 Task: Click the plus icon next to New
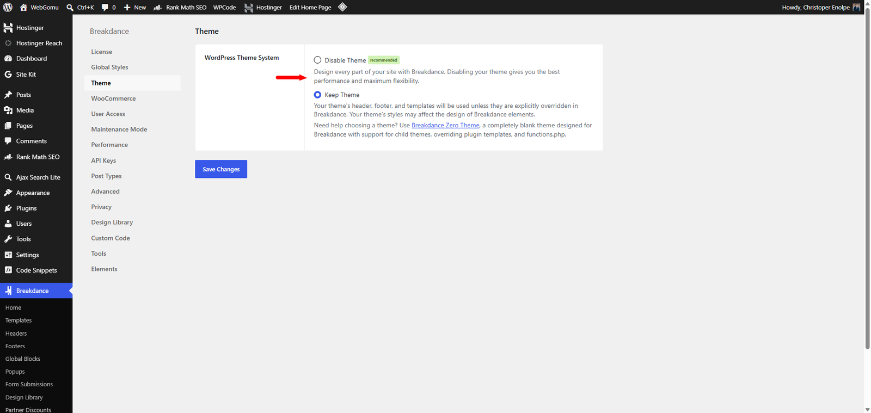point(127,8)
